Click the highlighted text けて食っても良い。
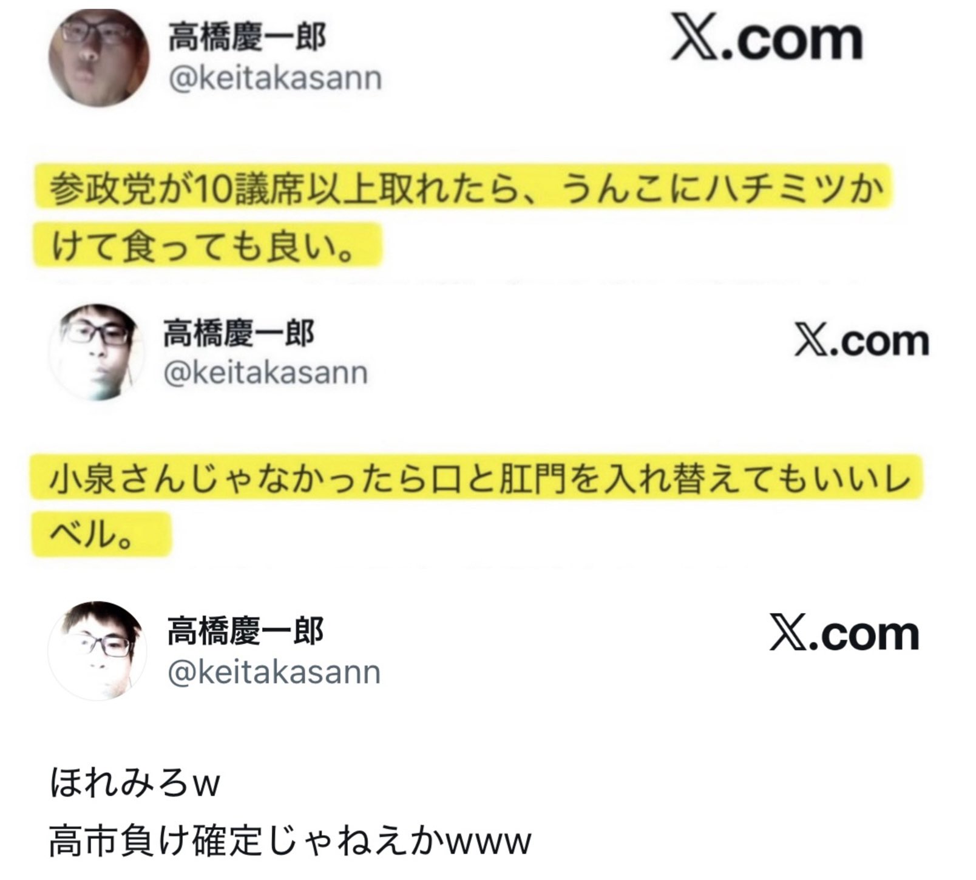 pyautogui.click(x=208, y=246)
